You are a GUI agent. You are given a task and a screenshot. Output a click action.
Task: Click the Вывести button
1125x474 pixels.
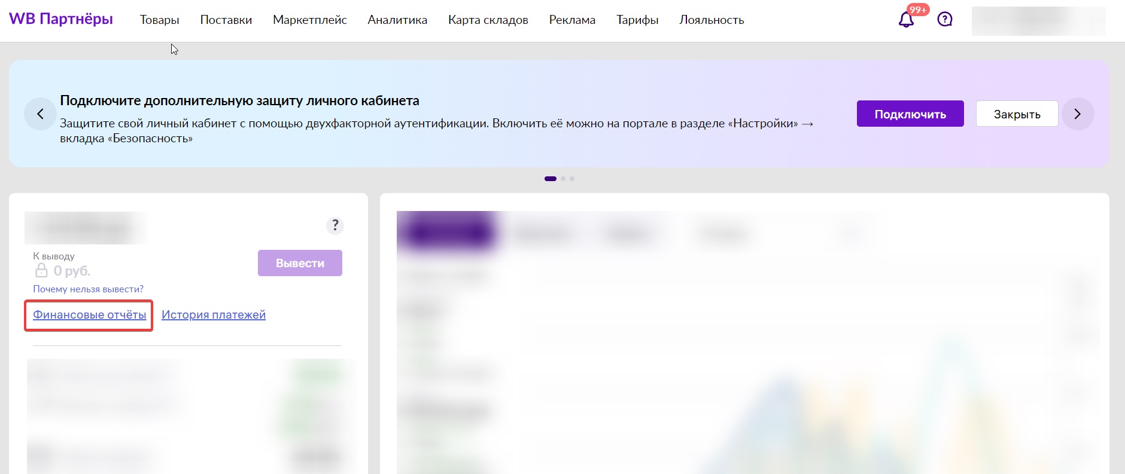click(300, 263)
